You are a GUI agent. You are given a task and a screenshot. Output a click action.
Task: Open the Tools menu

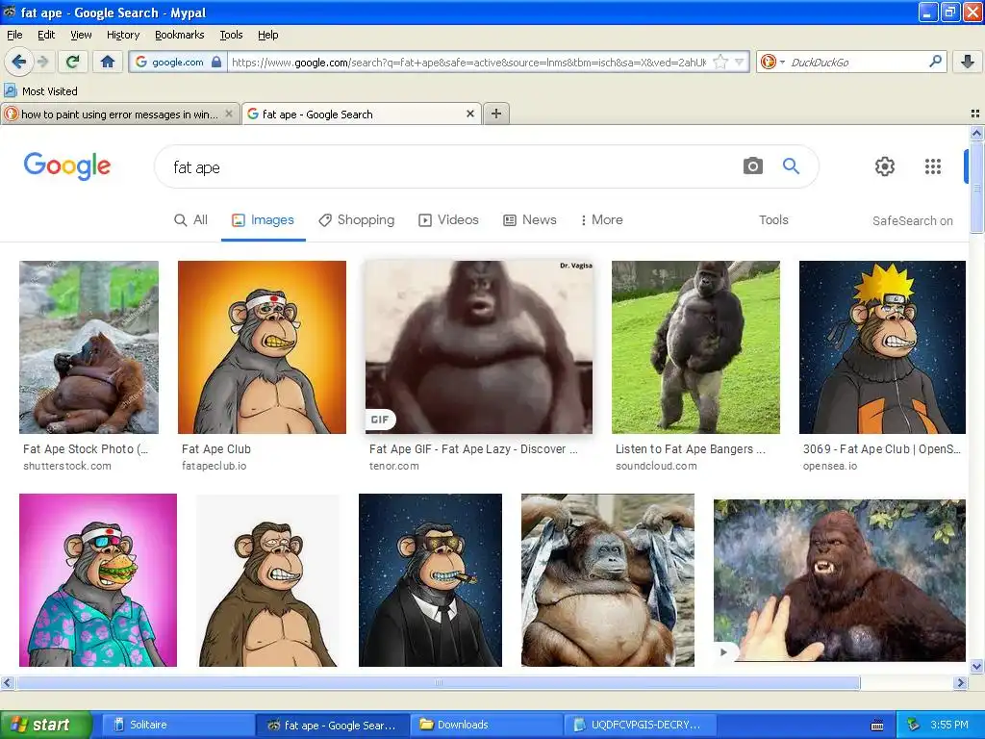(x=231, y=35)
